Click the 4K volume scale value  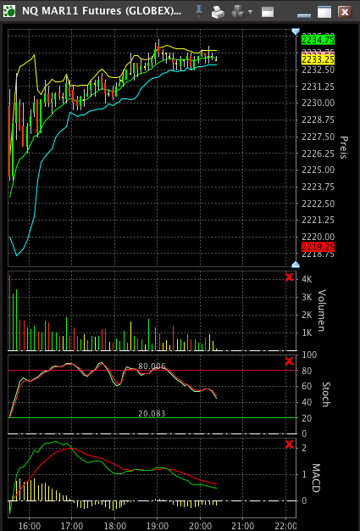[307, 279]
